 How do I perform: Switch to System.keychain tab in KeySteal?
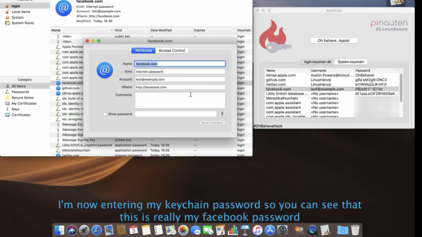(350, 62)
